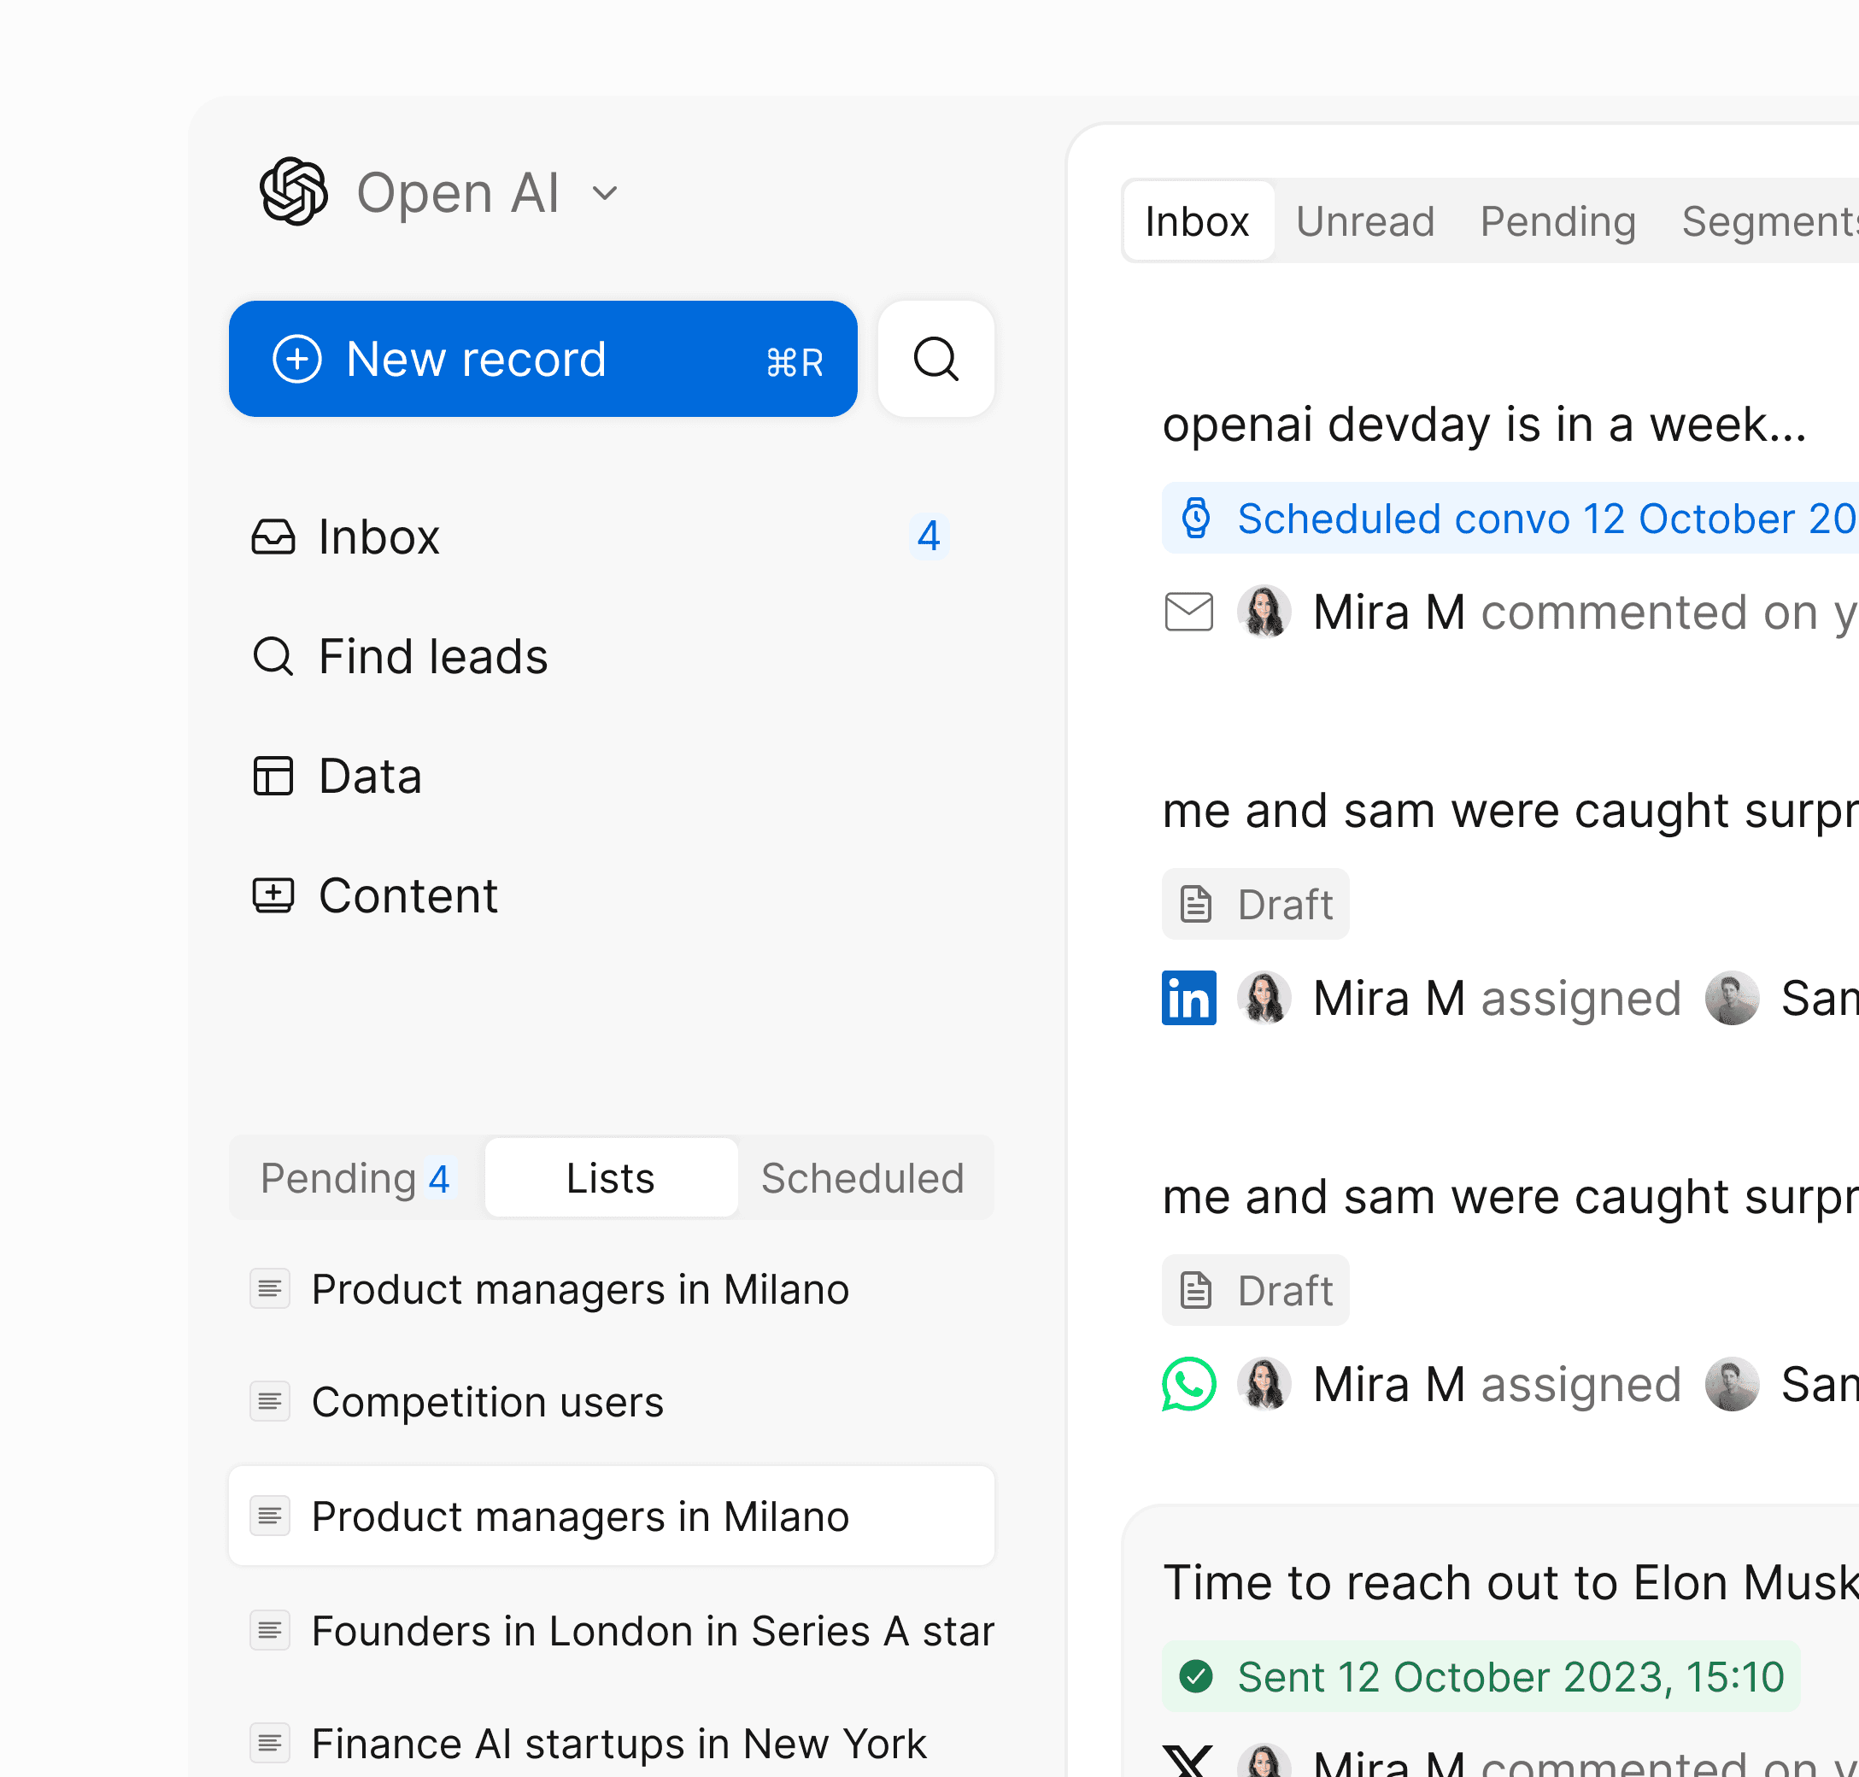Screen dimensions: 1859x1777
Task: Click the Data table icon
Action: [273, 776]
